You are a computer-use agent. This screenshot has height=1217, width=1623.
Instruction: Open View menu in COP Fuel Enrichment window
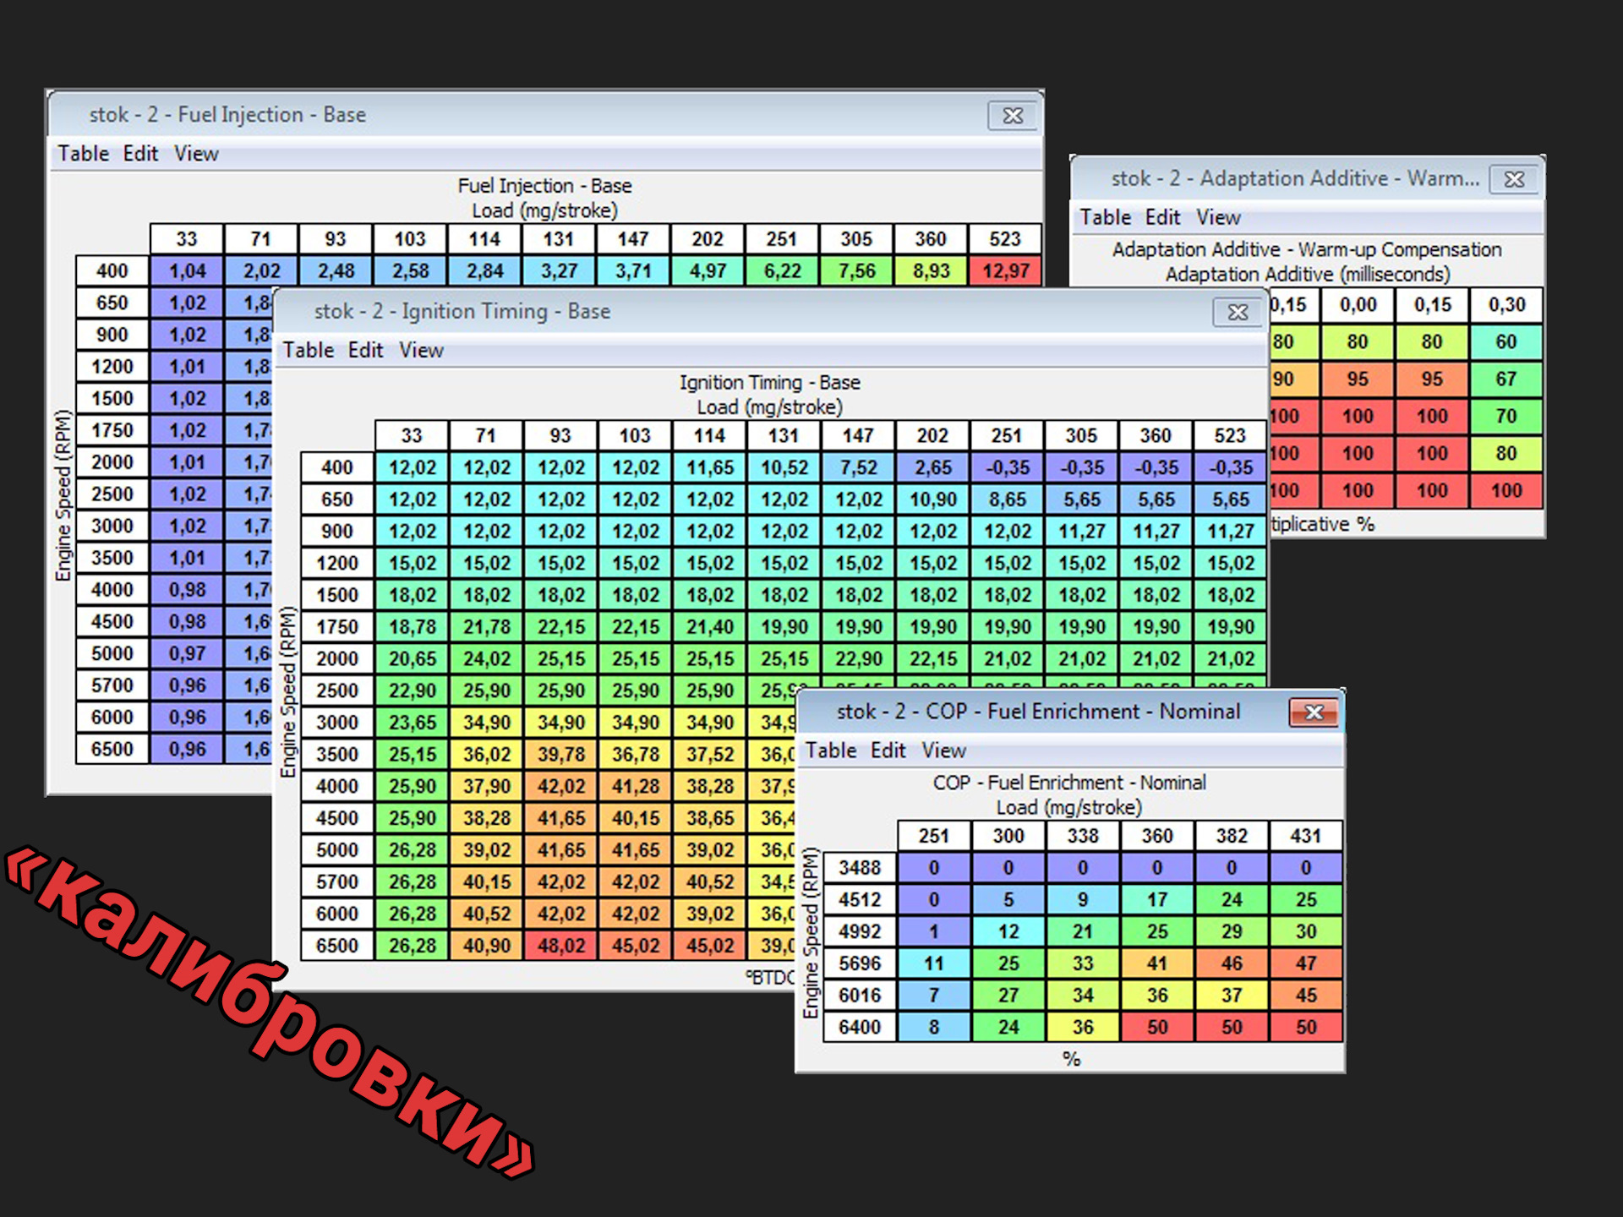[x=944, y=750]
